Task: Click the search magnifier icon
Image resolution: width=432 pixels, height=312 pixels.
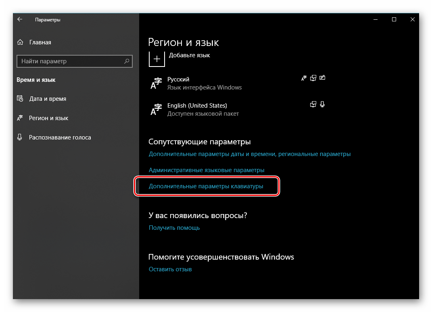Action: coord(127,61)
